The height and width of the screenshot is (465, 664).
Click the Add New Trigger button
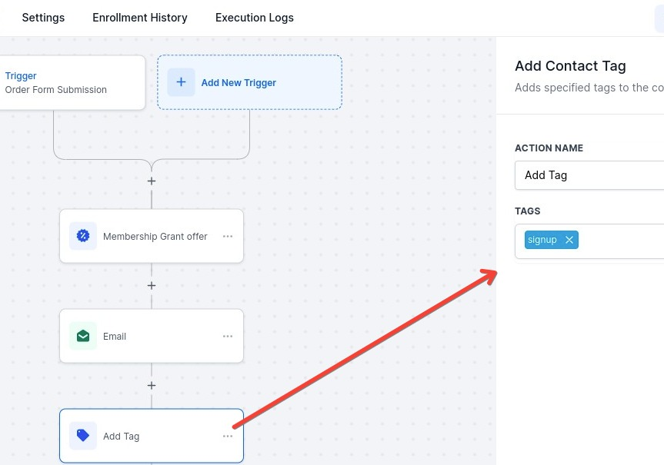249,82
